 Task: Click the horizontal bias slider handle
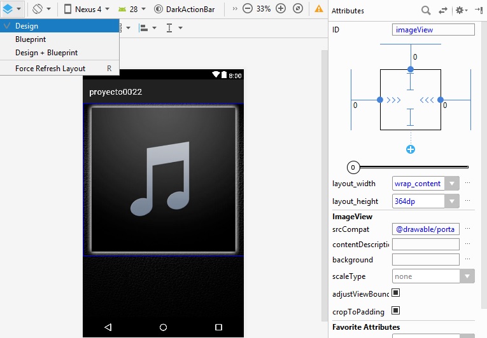coord(354,167)
